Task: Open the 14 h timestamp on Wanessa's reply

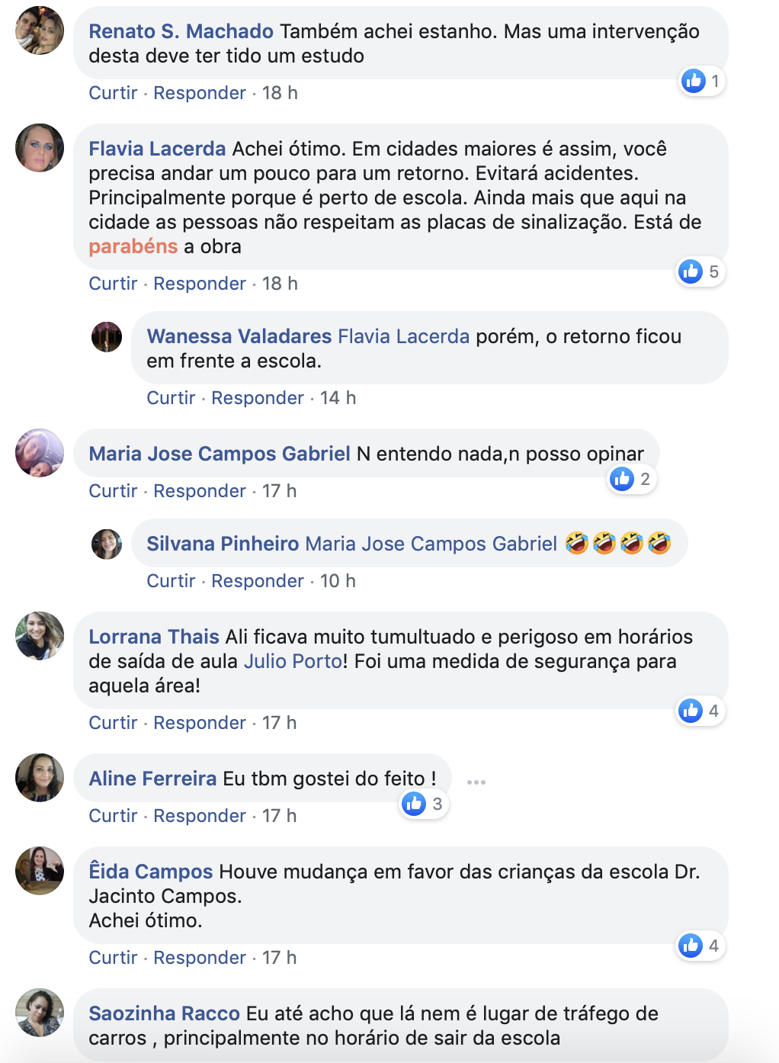Action: click(338, 398)
